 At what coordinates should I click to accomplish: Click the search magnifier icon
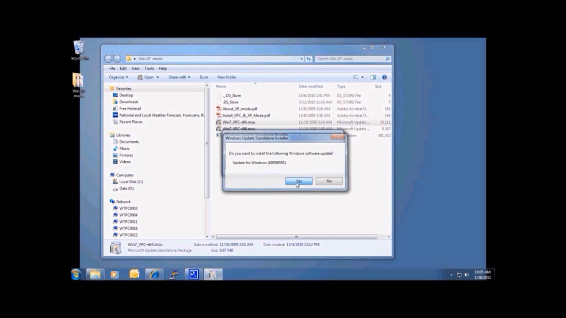click(387, 59)
